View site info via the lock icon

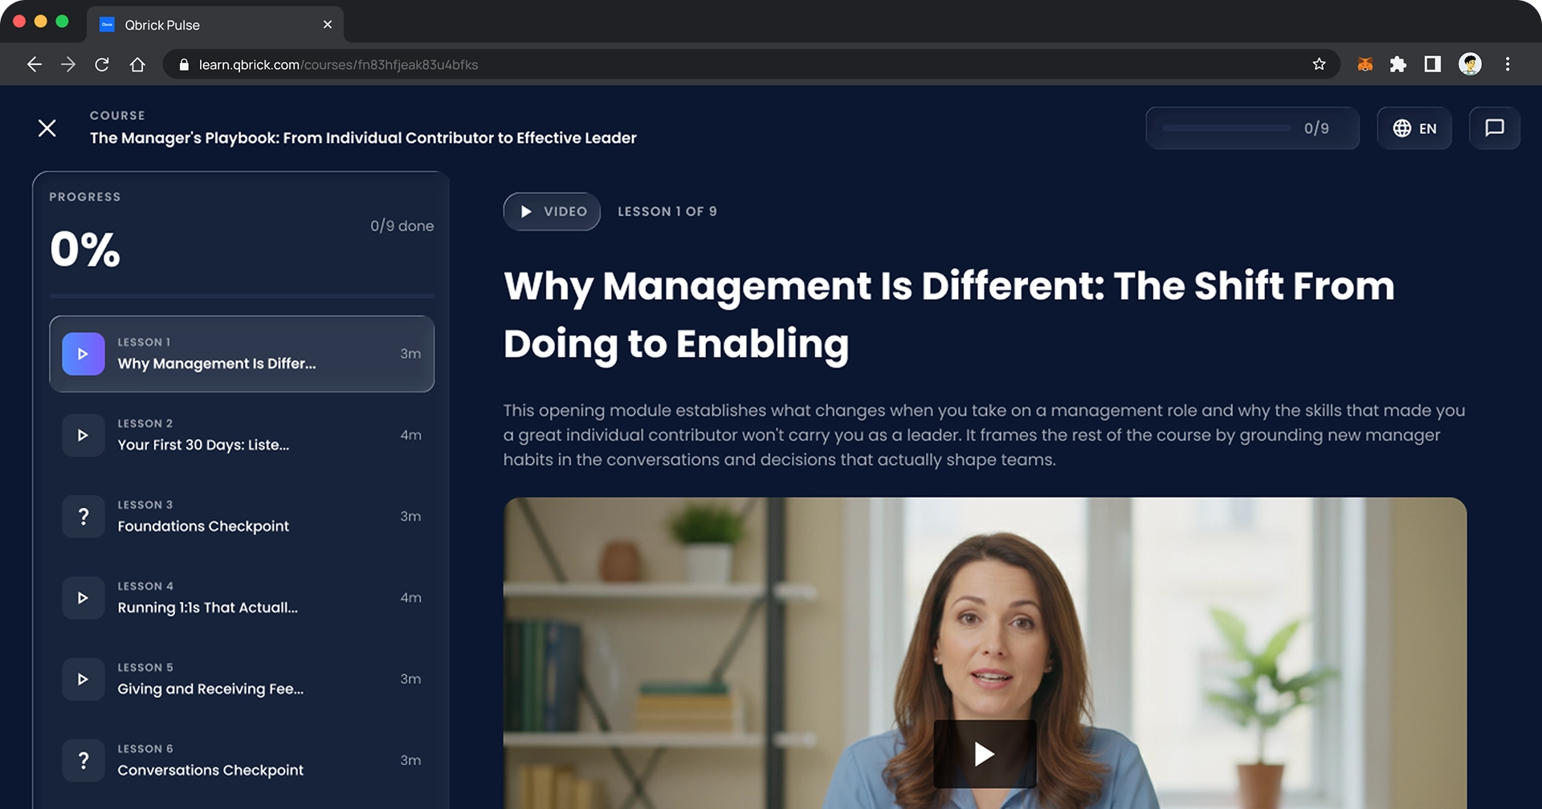tap(184, 65)
